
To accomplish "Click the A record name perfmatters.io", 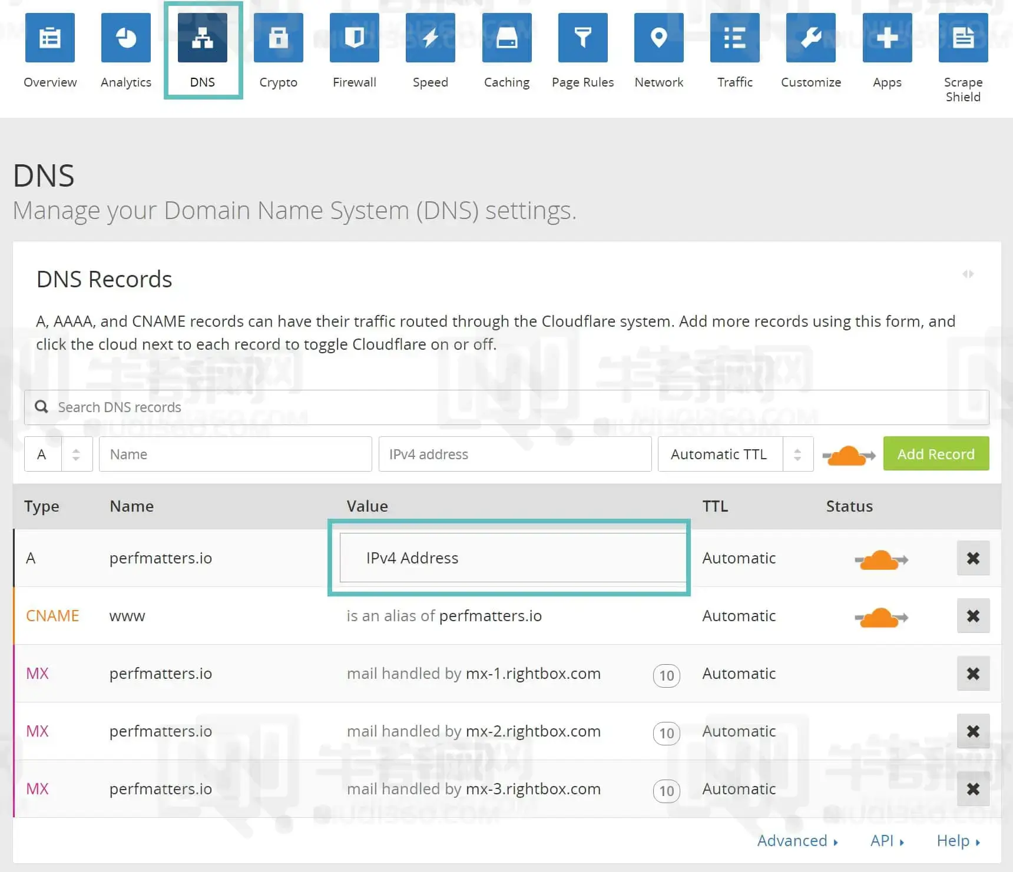I will 161,558.
